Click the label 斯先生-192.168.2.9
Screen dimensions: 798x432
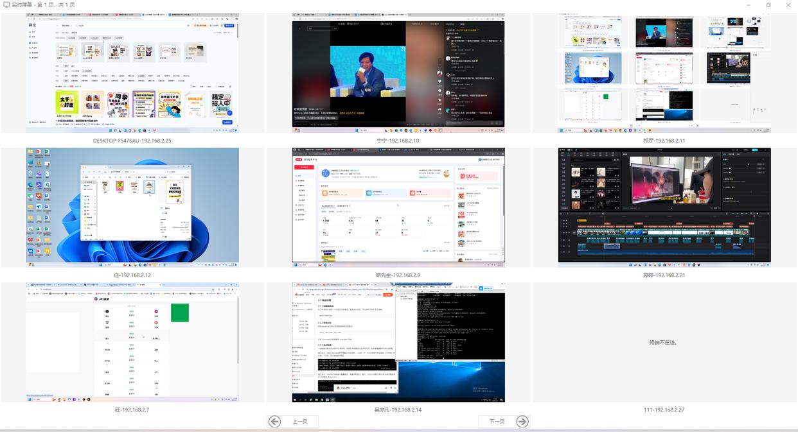398,275
